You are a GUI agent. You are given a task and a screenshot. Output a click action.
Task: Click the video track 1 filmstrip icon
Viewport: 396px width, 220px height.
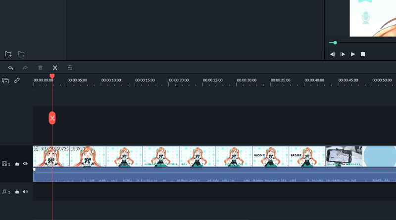click(x=4, y=164)
